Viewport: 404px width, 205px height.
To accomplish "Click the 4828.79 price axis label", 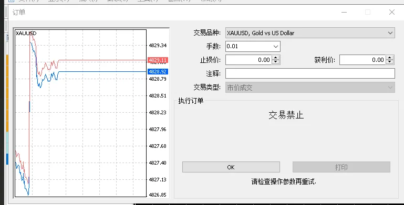I will pyautogui.click(x=158, y=79).
